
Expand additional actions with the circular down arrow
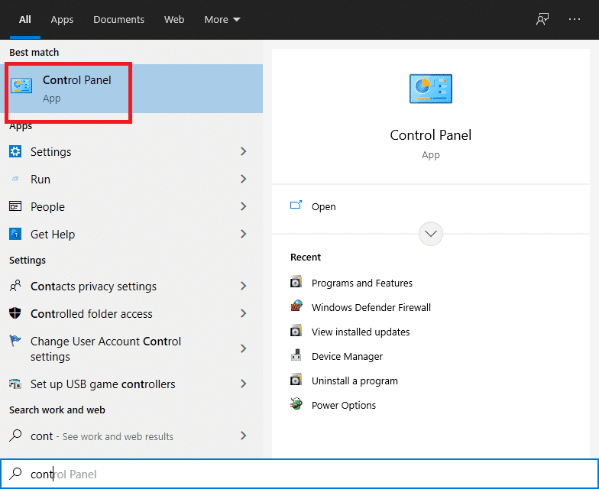pyautogui.click(x=431, y=234)
